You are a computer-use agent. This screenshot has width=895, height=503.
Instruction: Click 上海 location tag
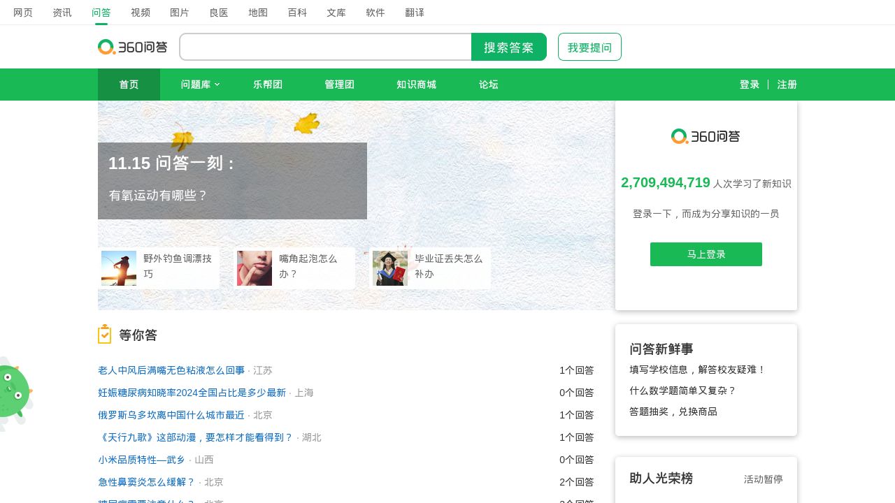click(304, 393)
